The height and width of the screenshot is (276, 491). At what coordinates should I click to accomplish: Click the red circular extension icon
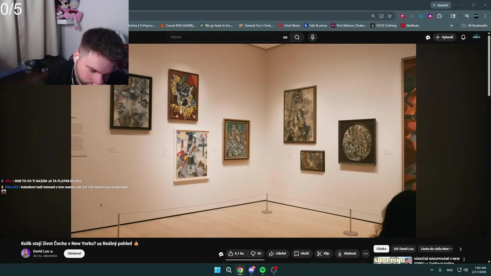[402, 16]
